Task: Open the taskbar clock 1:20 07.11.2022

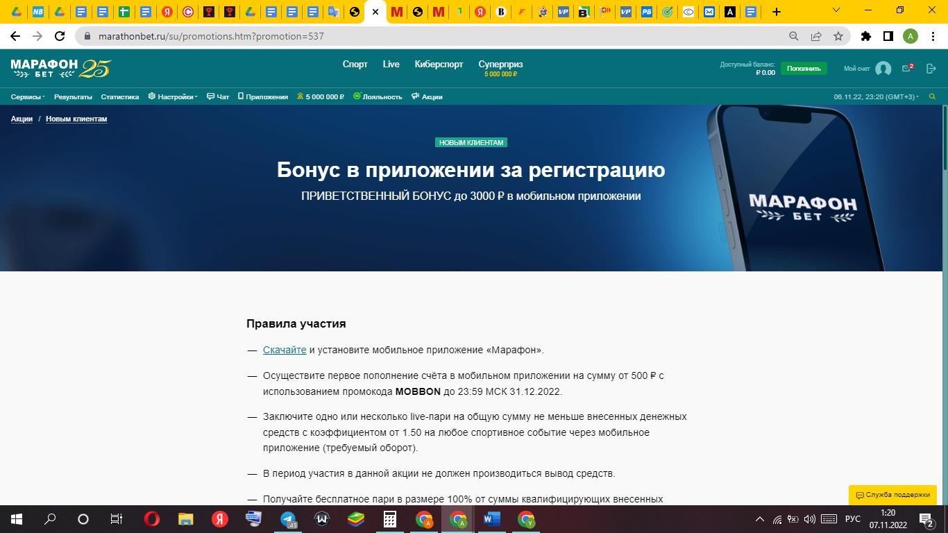Action: tap(888, 518)
